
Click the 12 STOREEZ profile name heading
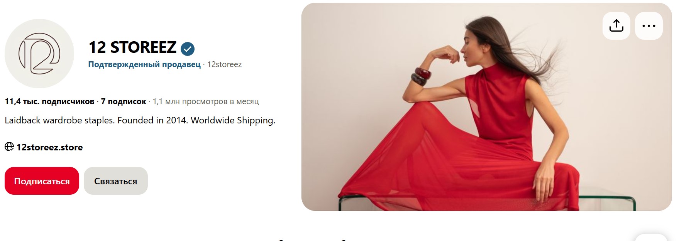click(x=132, y=47)
